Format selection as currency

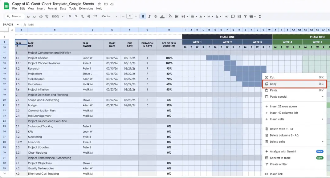tap(70, 16)
